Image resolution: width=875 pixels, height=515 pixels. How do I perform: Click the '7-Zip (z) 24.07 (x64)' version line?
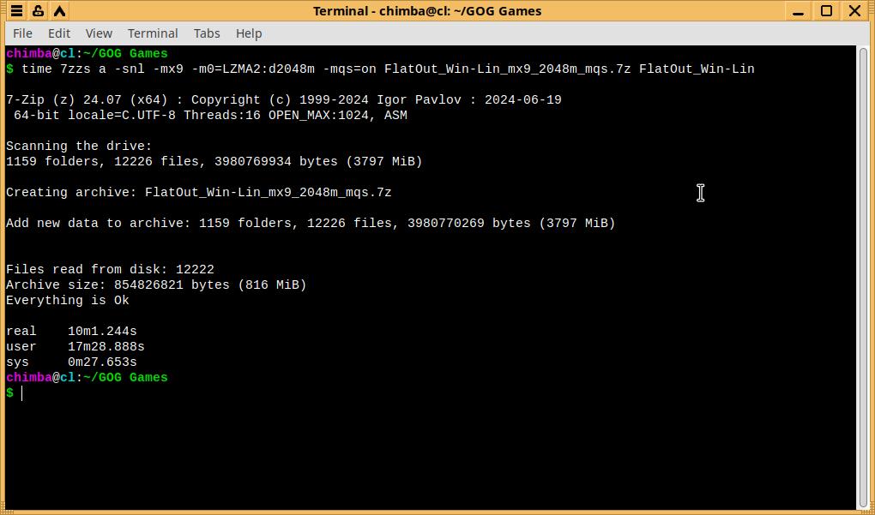coord(284,99)
